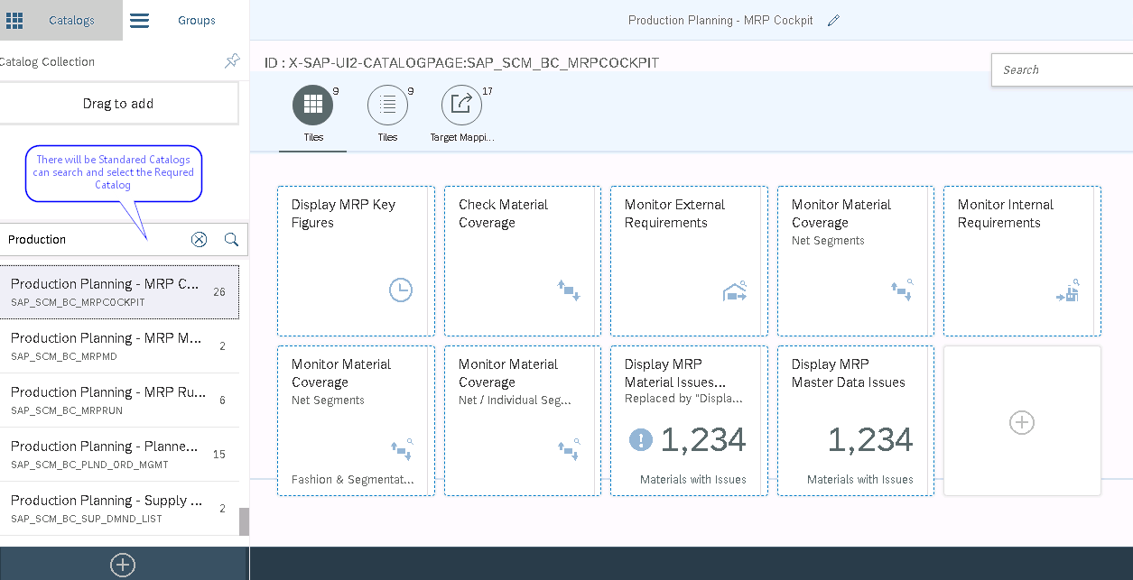This screenshot has height=580, width=1133.
Task: Click the Search field at top right
Action: 1063,69
